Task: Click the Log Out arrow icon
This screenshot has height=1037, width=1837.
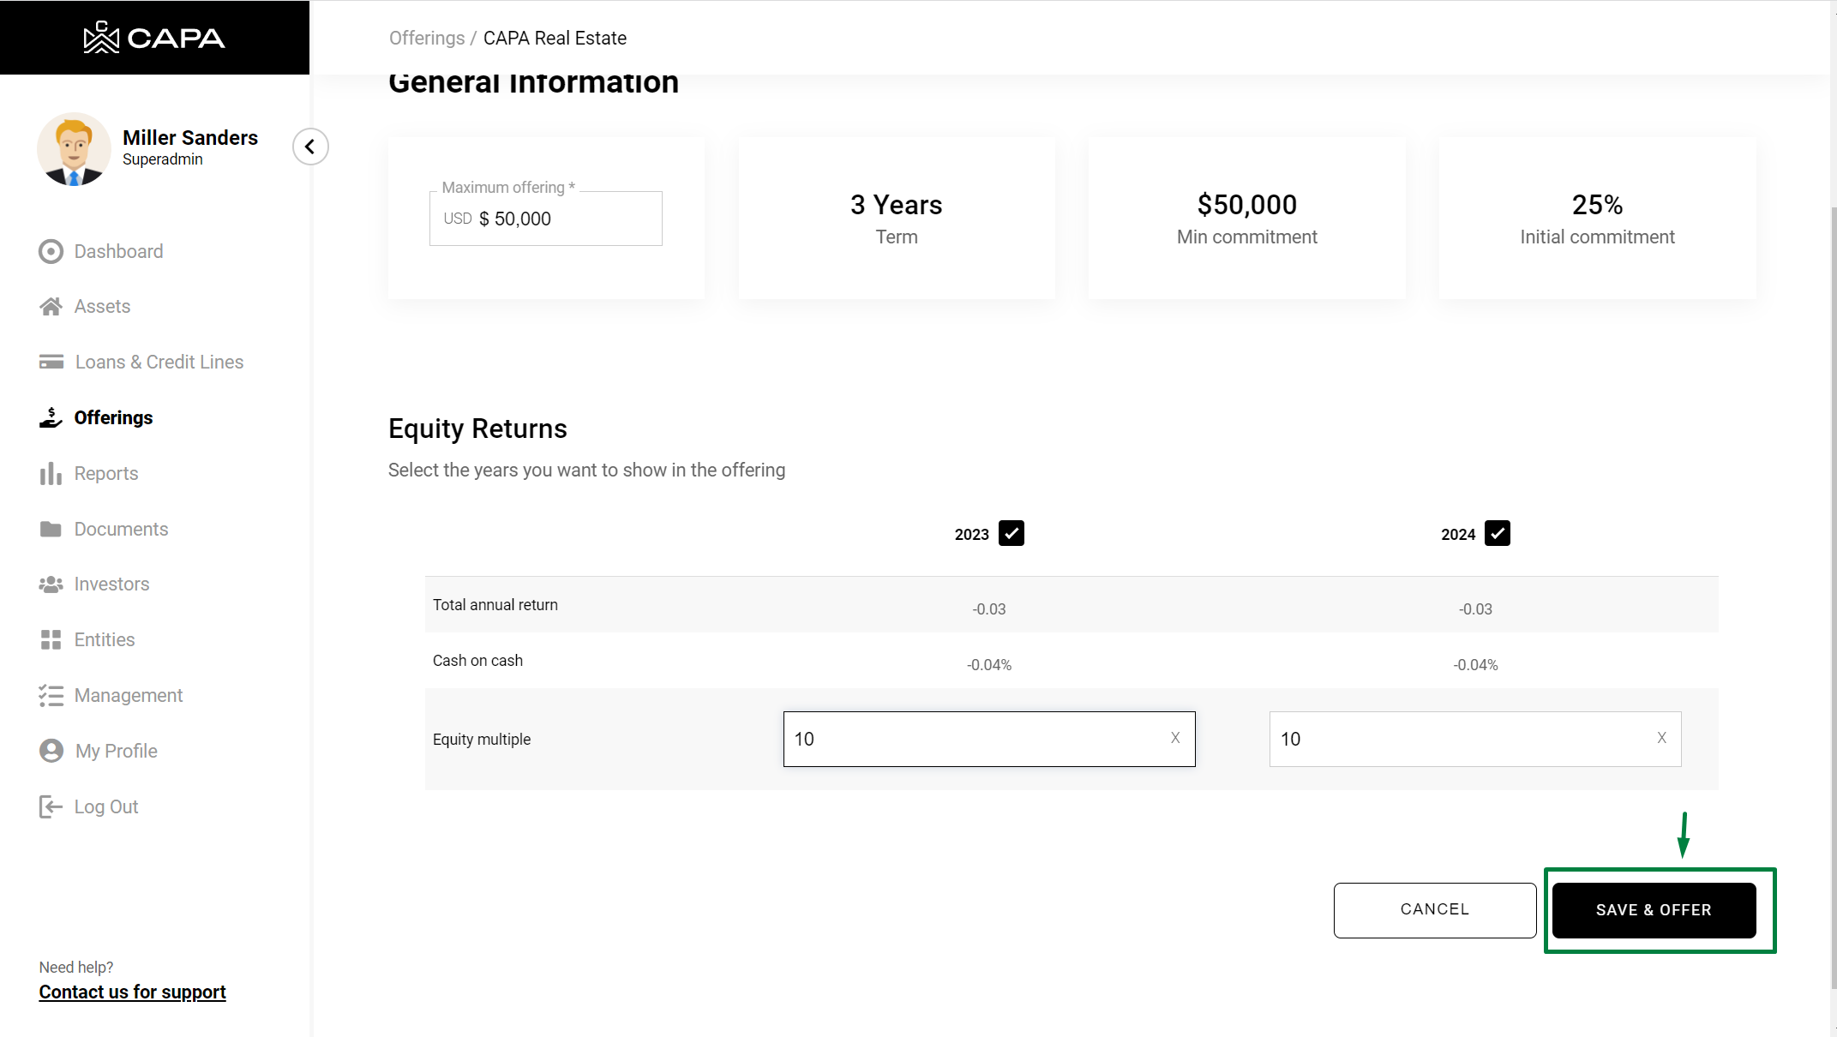Action: point(51,806)
